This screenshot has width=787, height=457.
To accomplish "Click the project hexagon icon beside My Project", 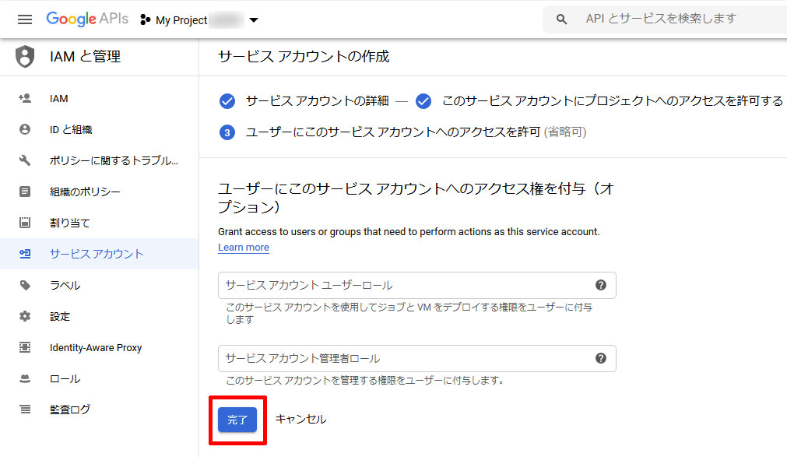I will pos(145,19).
